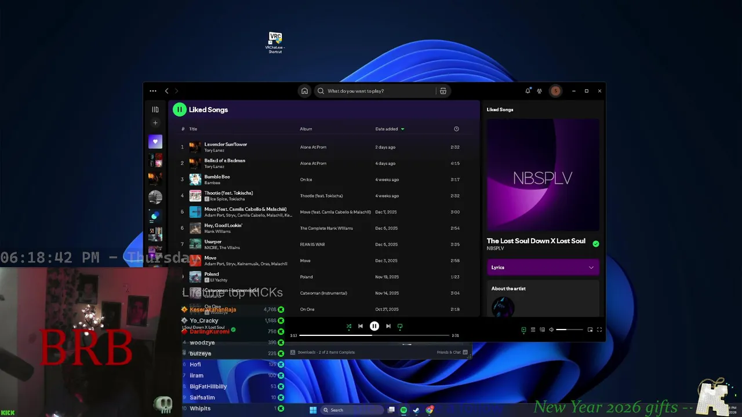Enter full screen player icon

pyautogui.click(x=599, y=330)
